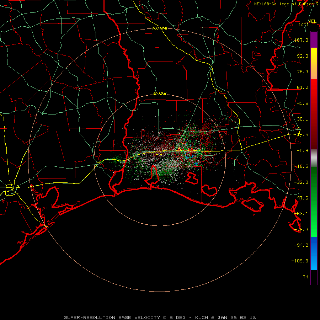Click the 61.2 legend value
Image resolution: width=320 pixels, height=320 pixels.
[303, 87]
